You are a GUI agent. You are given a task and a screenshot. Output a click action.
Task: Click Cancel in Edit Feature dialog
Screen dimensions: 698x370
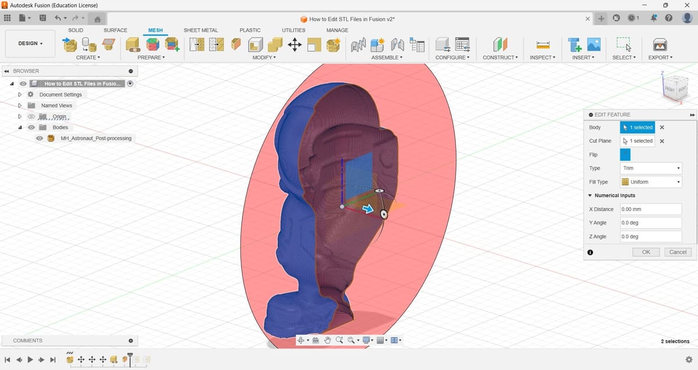click(x=678, y=252)
